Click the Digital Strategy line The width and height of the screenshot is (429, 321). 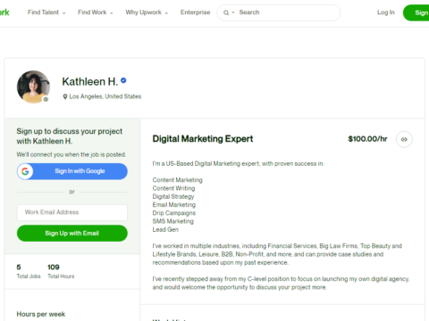173,196
